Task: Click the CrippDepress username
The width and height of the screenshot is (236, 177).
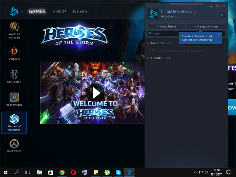Action: click(174, 11)
